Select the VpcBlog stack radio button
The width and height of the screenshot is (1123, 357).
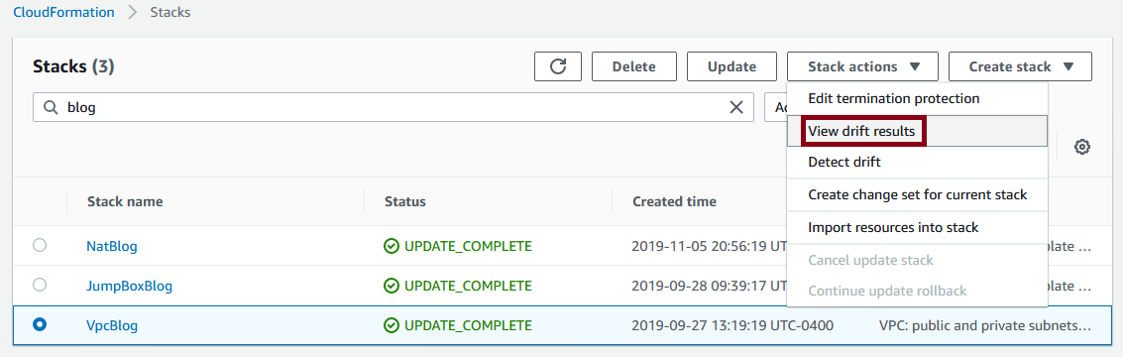click(40, 324)
